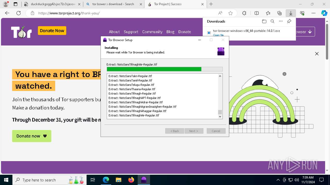Open About in Tor site navigation
This screenshot has width=330, height=185.
tap(114, 32)
